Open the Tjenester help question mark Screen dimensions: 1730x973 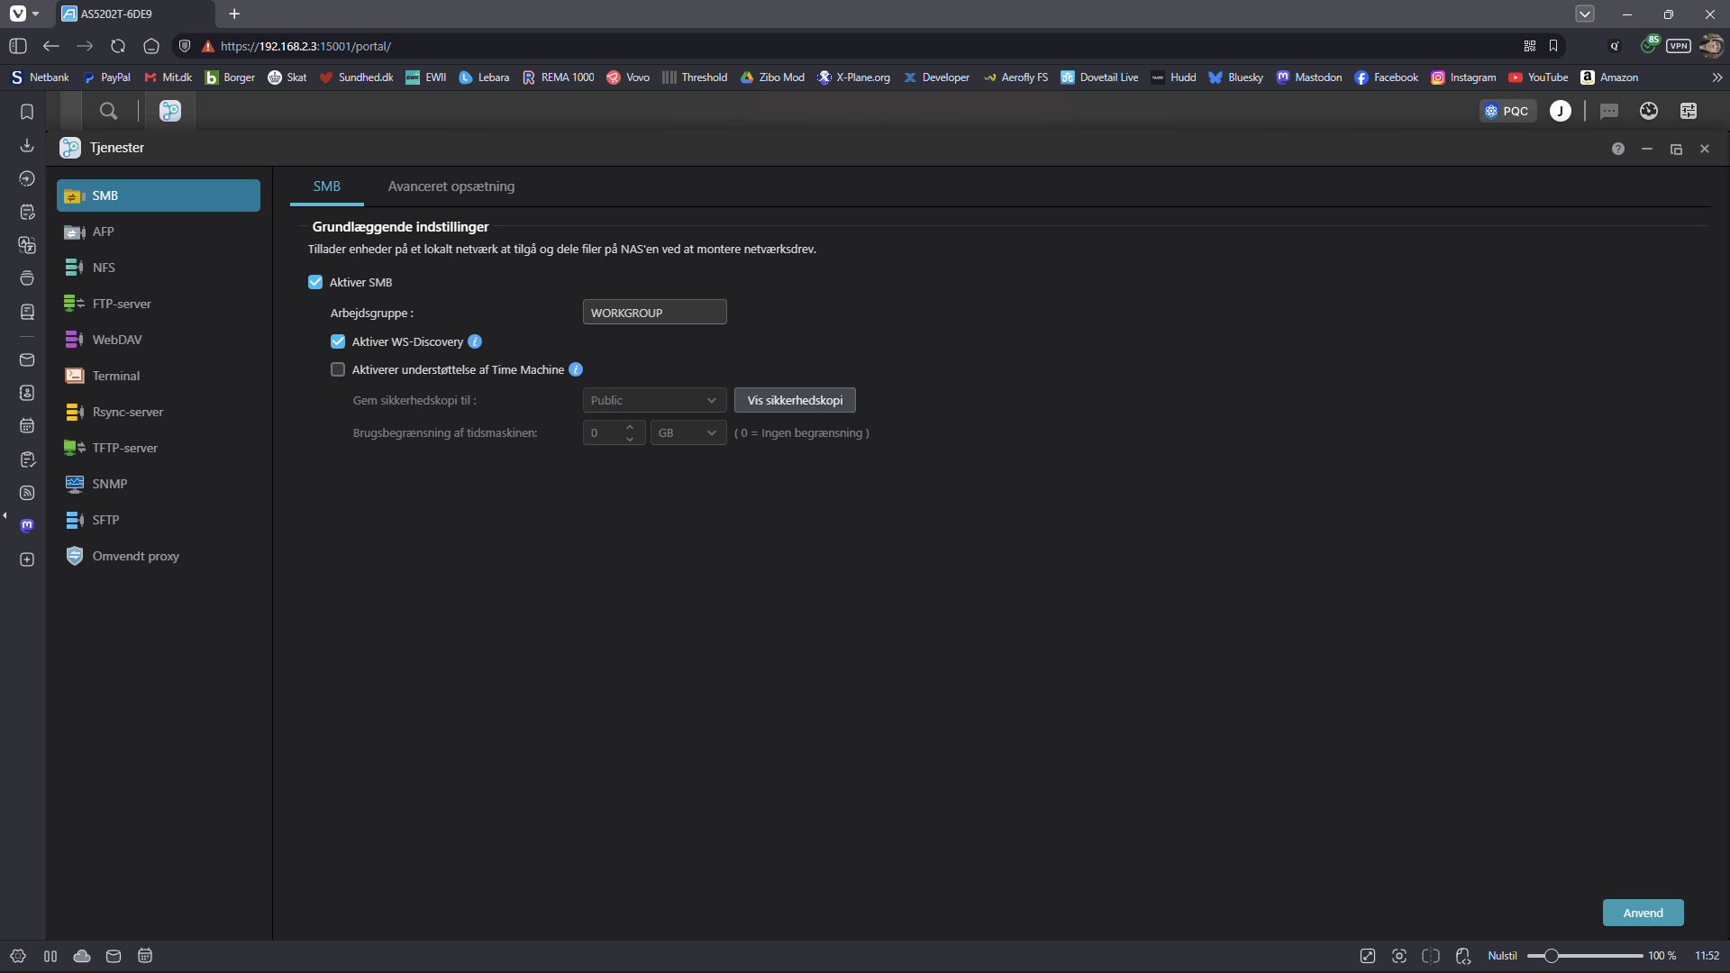(x=1618, y=149)
